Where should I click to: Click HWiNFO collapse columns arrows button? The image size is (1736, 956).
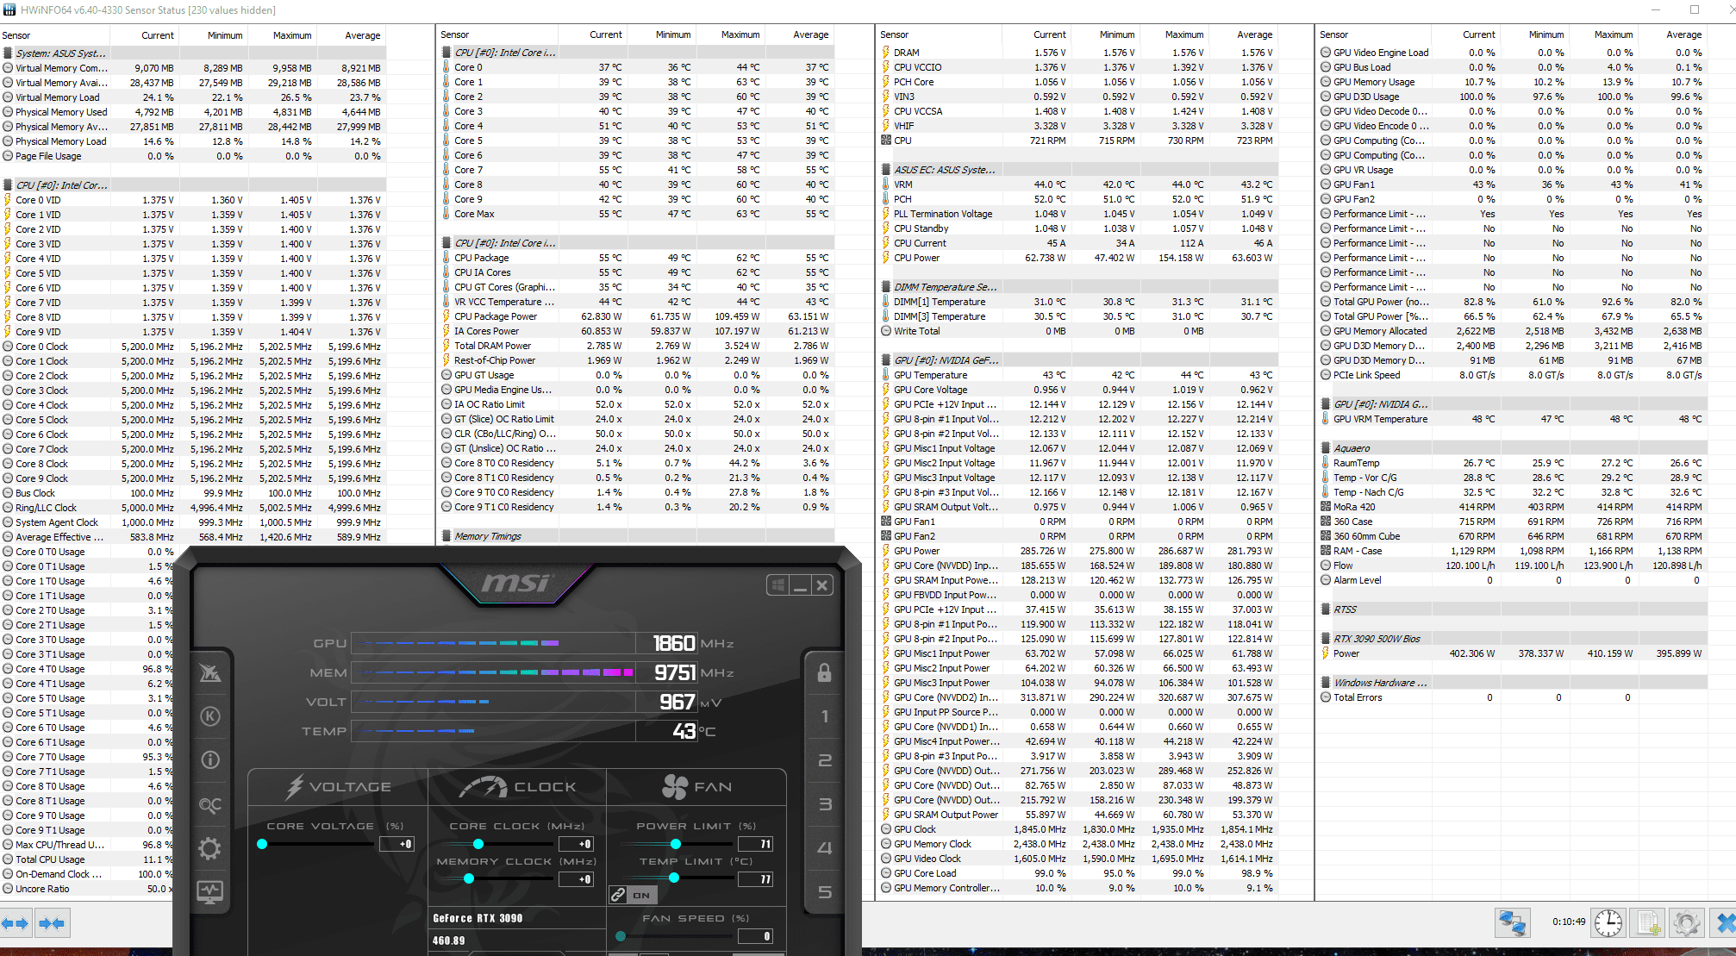[52, 923]
